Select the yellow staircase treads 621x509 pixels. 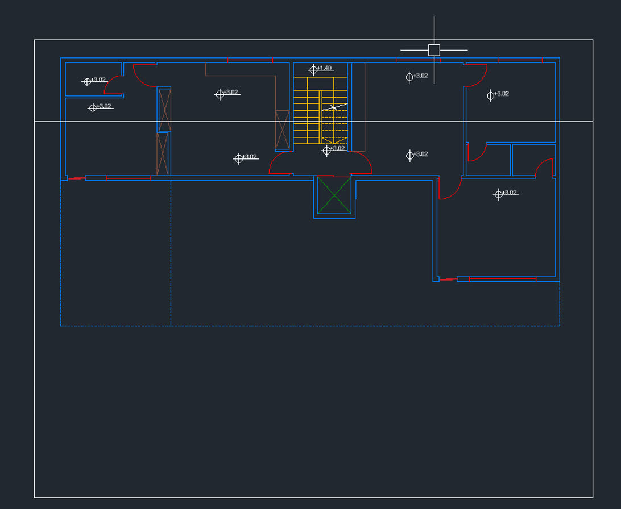click(308, 111)
